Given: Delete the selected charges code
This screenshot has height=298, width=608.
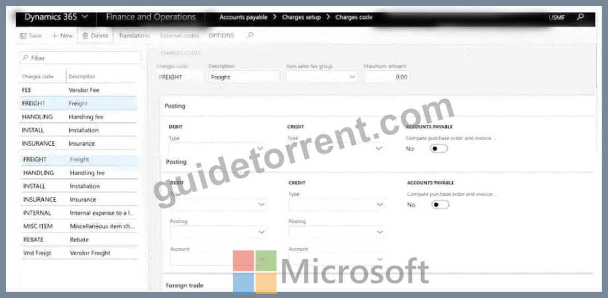Looking at the screenshot, I should pos(96,35).
